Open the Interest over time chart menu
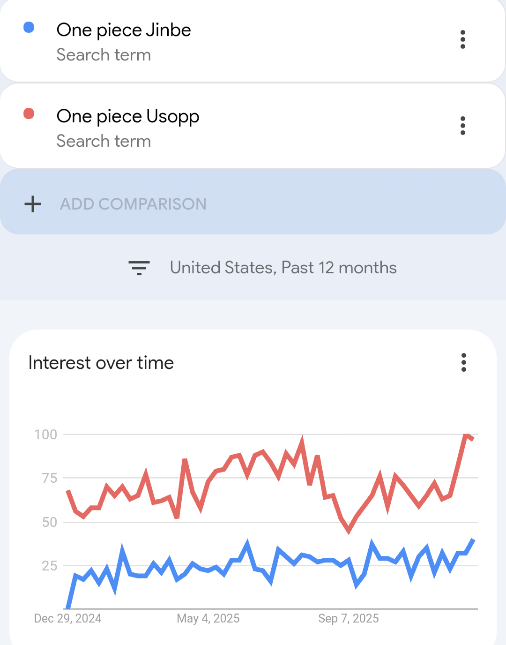506x645 pixels. tap(463, 362)
